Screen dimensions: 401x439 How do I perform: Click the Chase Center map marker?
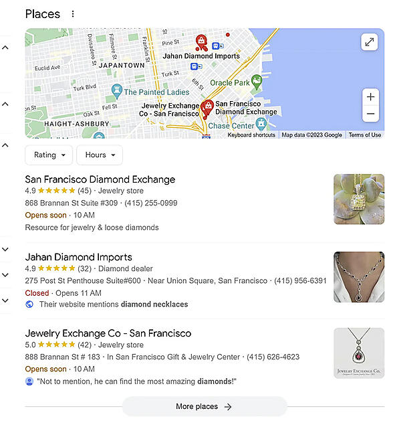[261, 124]
